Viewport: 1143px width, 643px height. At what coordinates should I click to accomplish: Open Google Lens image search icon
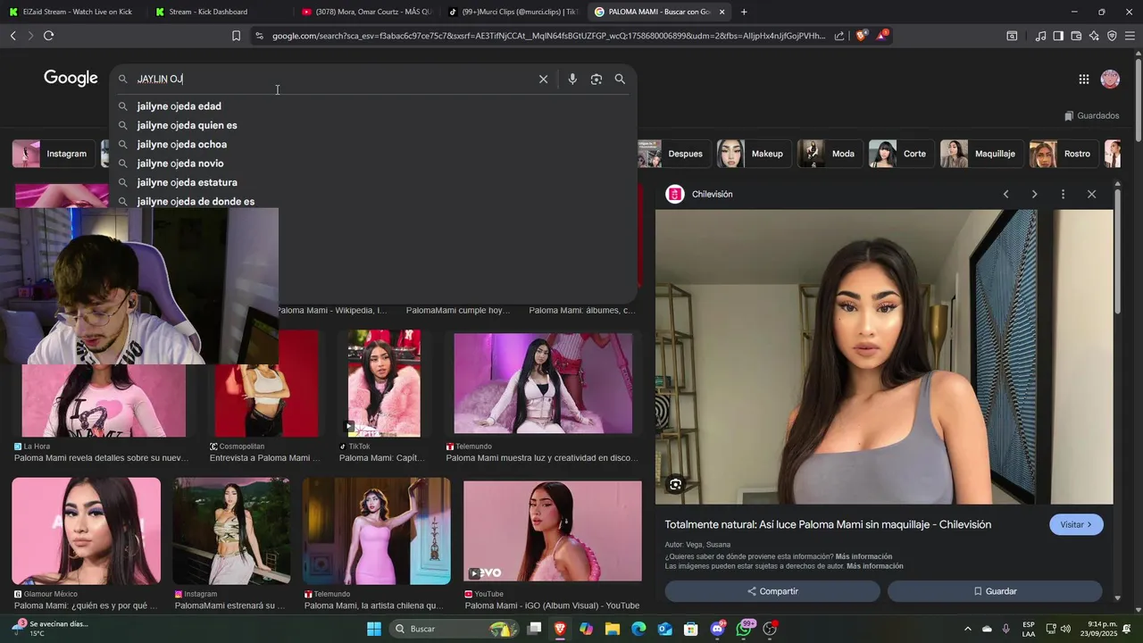click(597, 79)
